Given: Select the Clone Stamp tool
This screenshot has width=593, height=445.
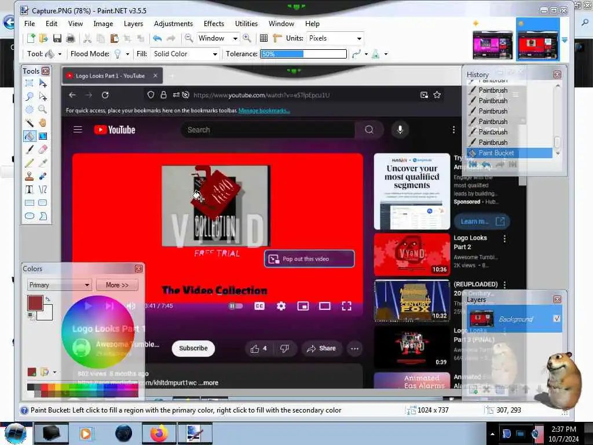Looking at the screenshot, I should point(29,176).
